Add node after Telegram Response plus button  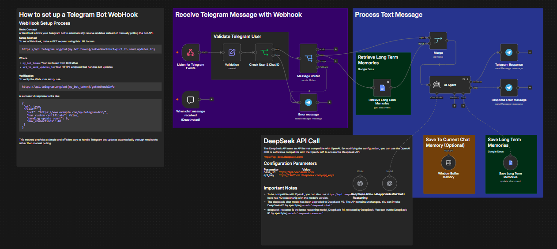[530, 52]
